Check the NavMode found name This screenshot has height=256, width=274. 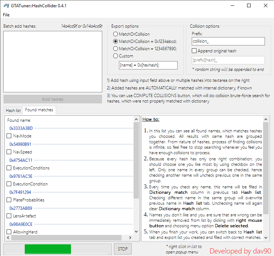pos(9,136)
